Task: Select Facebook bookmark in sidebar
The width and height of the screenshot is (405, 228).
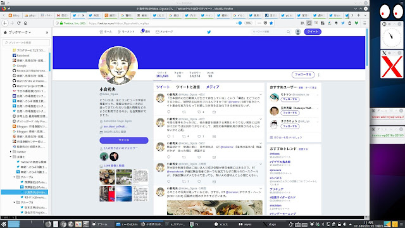Action: click(23, 55)
